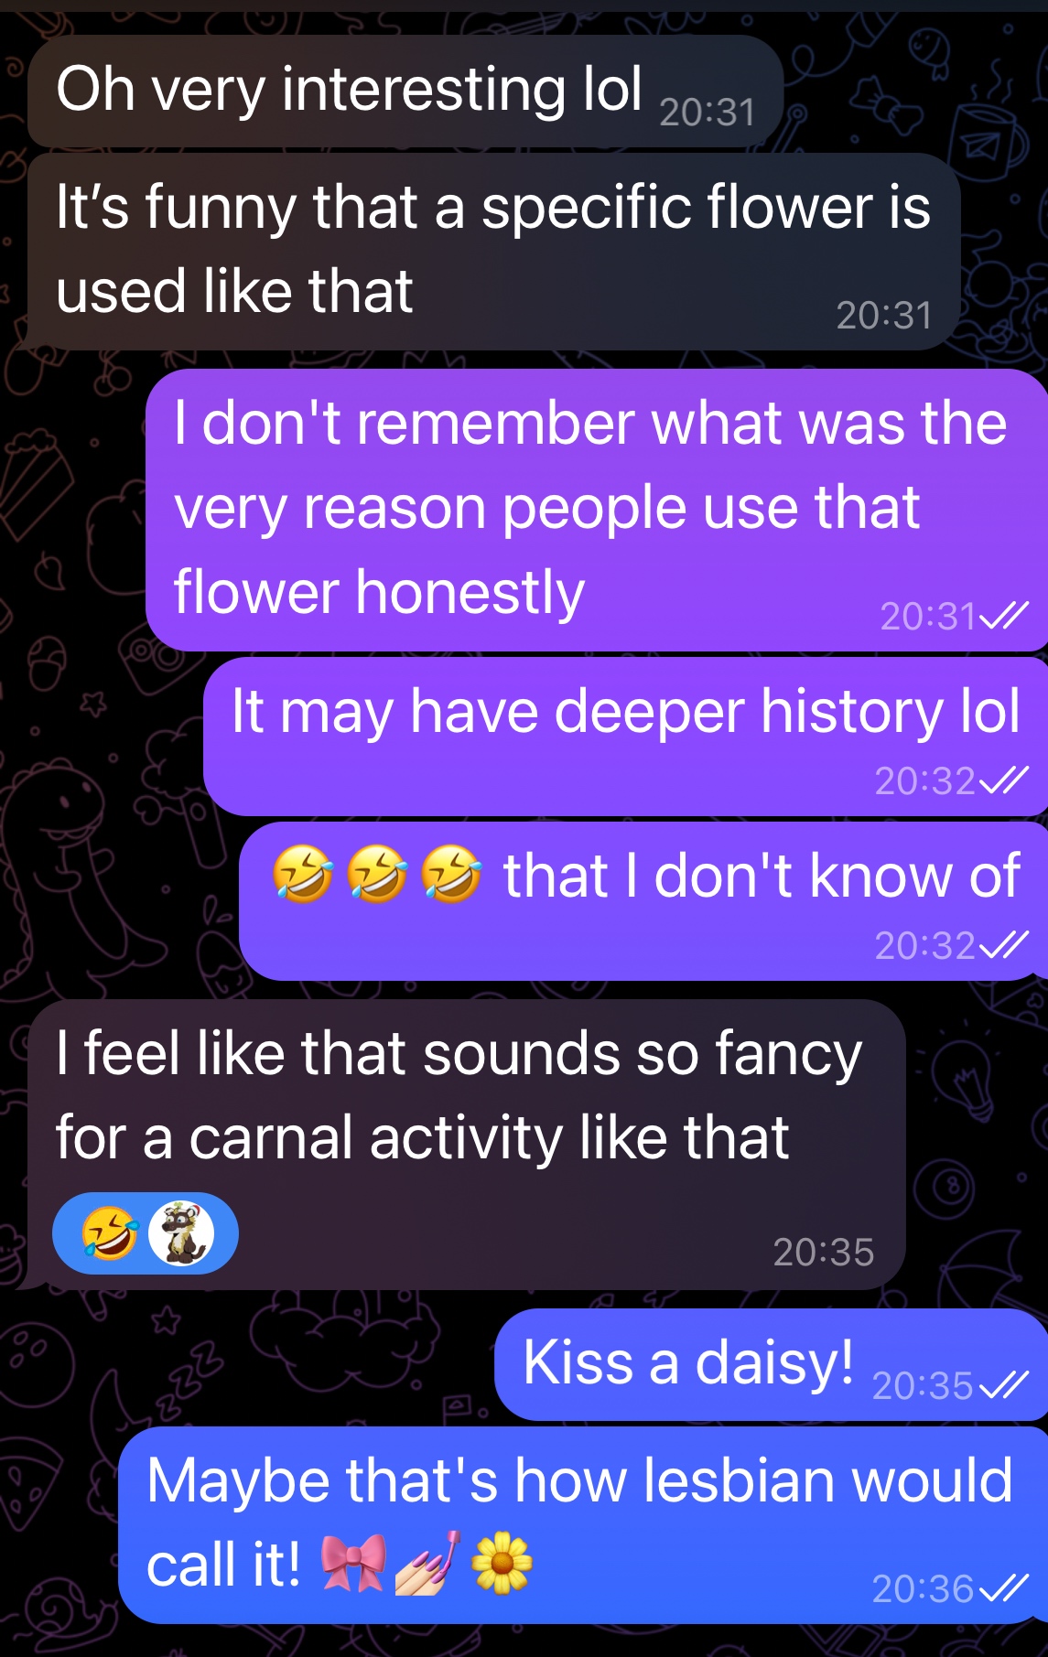Viewport: 1048px width, 1657px height.
Task: Tap the 20:35 timestamp on received message
Action: pos(824,1252)
